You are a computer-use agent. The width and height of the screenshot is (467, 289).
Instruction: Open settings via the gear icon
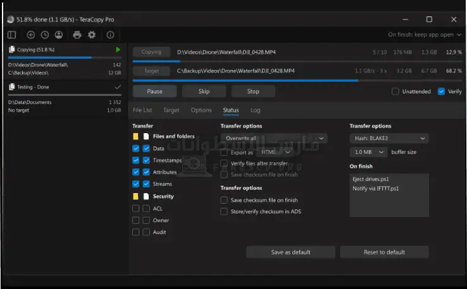point(92,35)
